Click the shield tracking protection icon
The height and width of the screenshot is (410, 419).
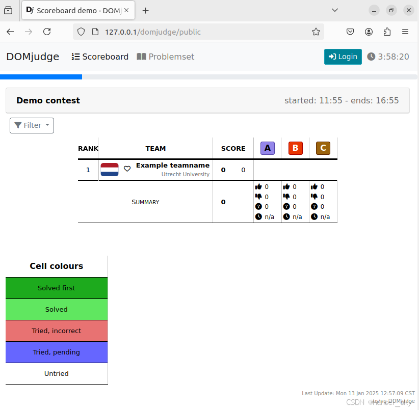[x=81, y=32]
